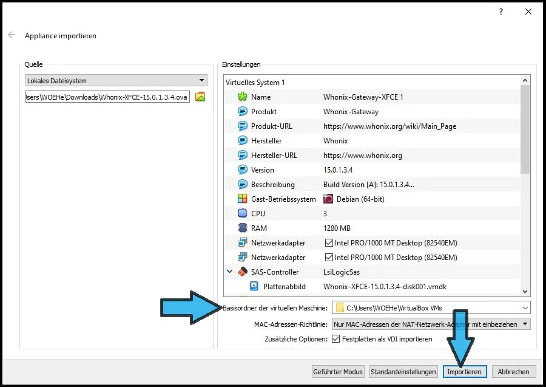Click the Geführter Modus button

click(x=338, y=372)
